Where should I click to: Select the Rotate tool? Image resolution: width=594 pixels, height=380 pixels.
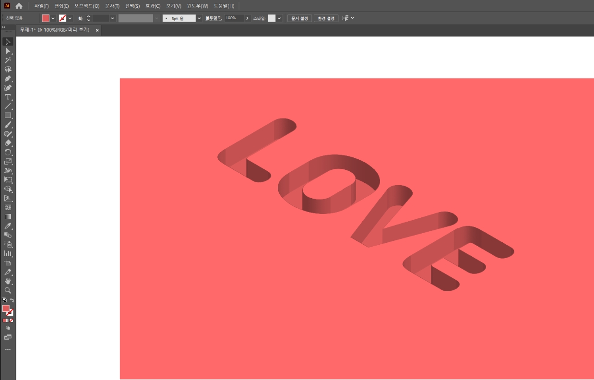click(x=8, y=152)
